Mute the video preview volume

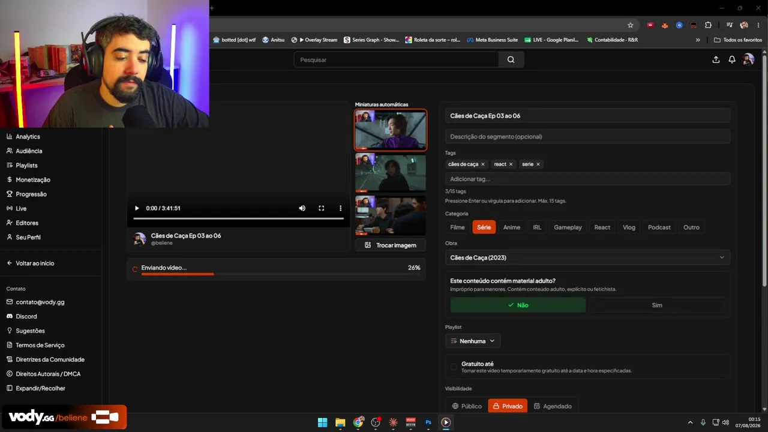pyautogui.click(x=302, y=208)
